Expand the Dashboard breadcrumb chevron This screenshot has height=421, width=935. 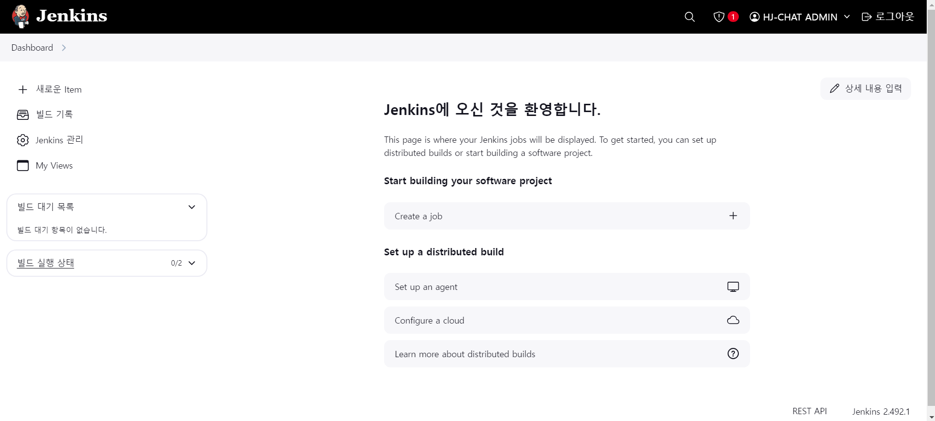pyautogui.click(x=64, y=48)
